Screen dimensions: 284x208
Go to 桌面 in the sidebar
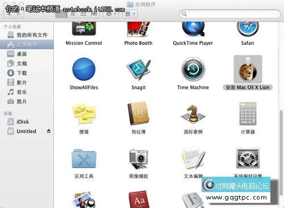[27, 54]
